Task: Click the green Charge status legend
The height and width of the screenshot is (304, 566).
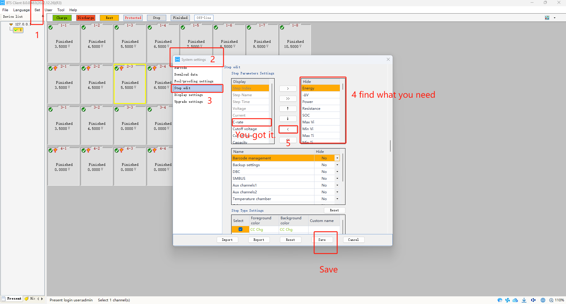Action: coord(62,18)
